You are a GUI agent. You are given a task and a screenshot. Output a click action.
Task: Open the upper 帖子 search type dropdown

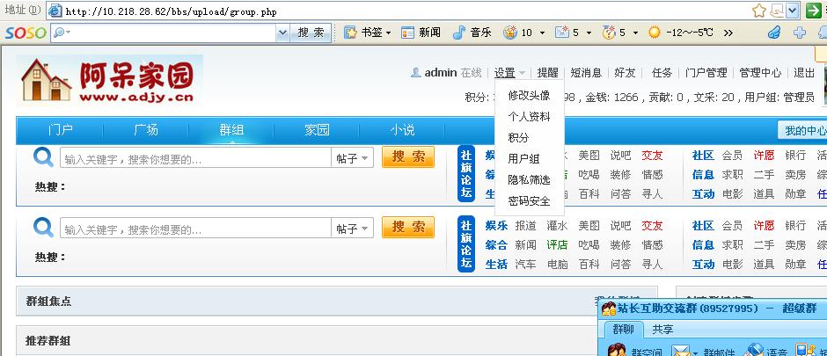pos(352,157)
